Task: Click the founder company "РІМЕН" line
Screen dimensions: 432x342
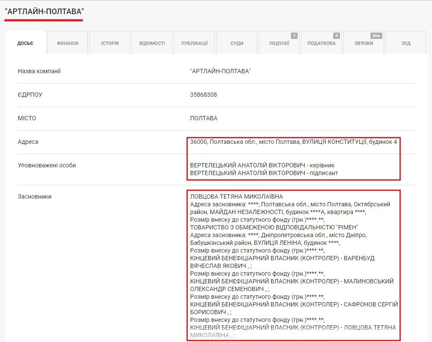Action: pos(274,227)
